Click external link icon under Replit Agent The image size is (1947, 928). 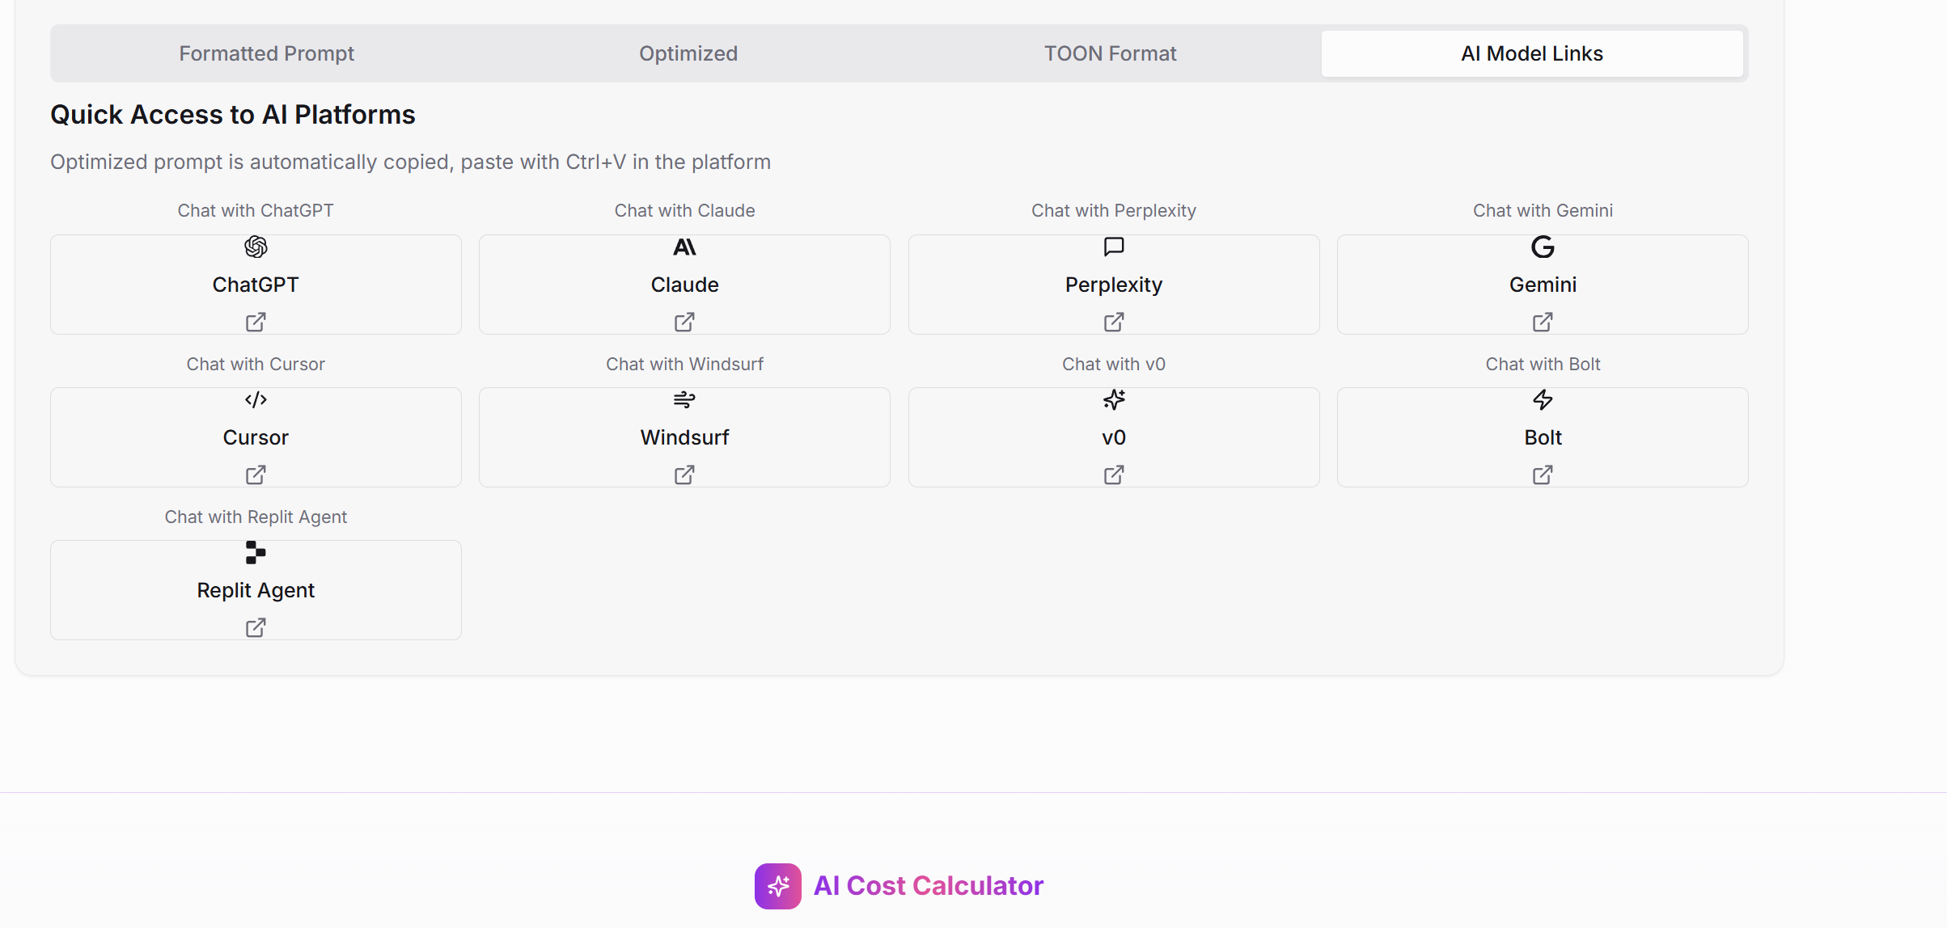(256, 628)
